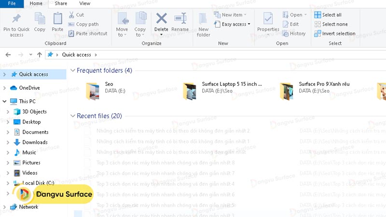
Task: Click the forward navigation arrow
Action: click(21, 54)
